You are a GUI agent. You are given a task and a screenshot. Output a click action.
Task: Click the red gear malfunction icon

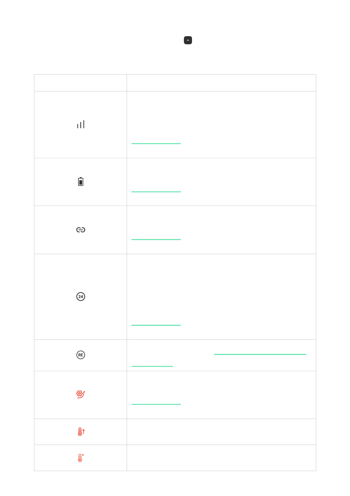(81, 394)
